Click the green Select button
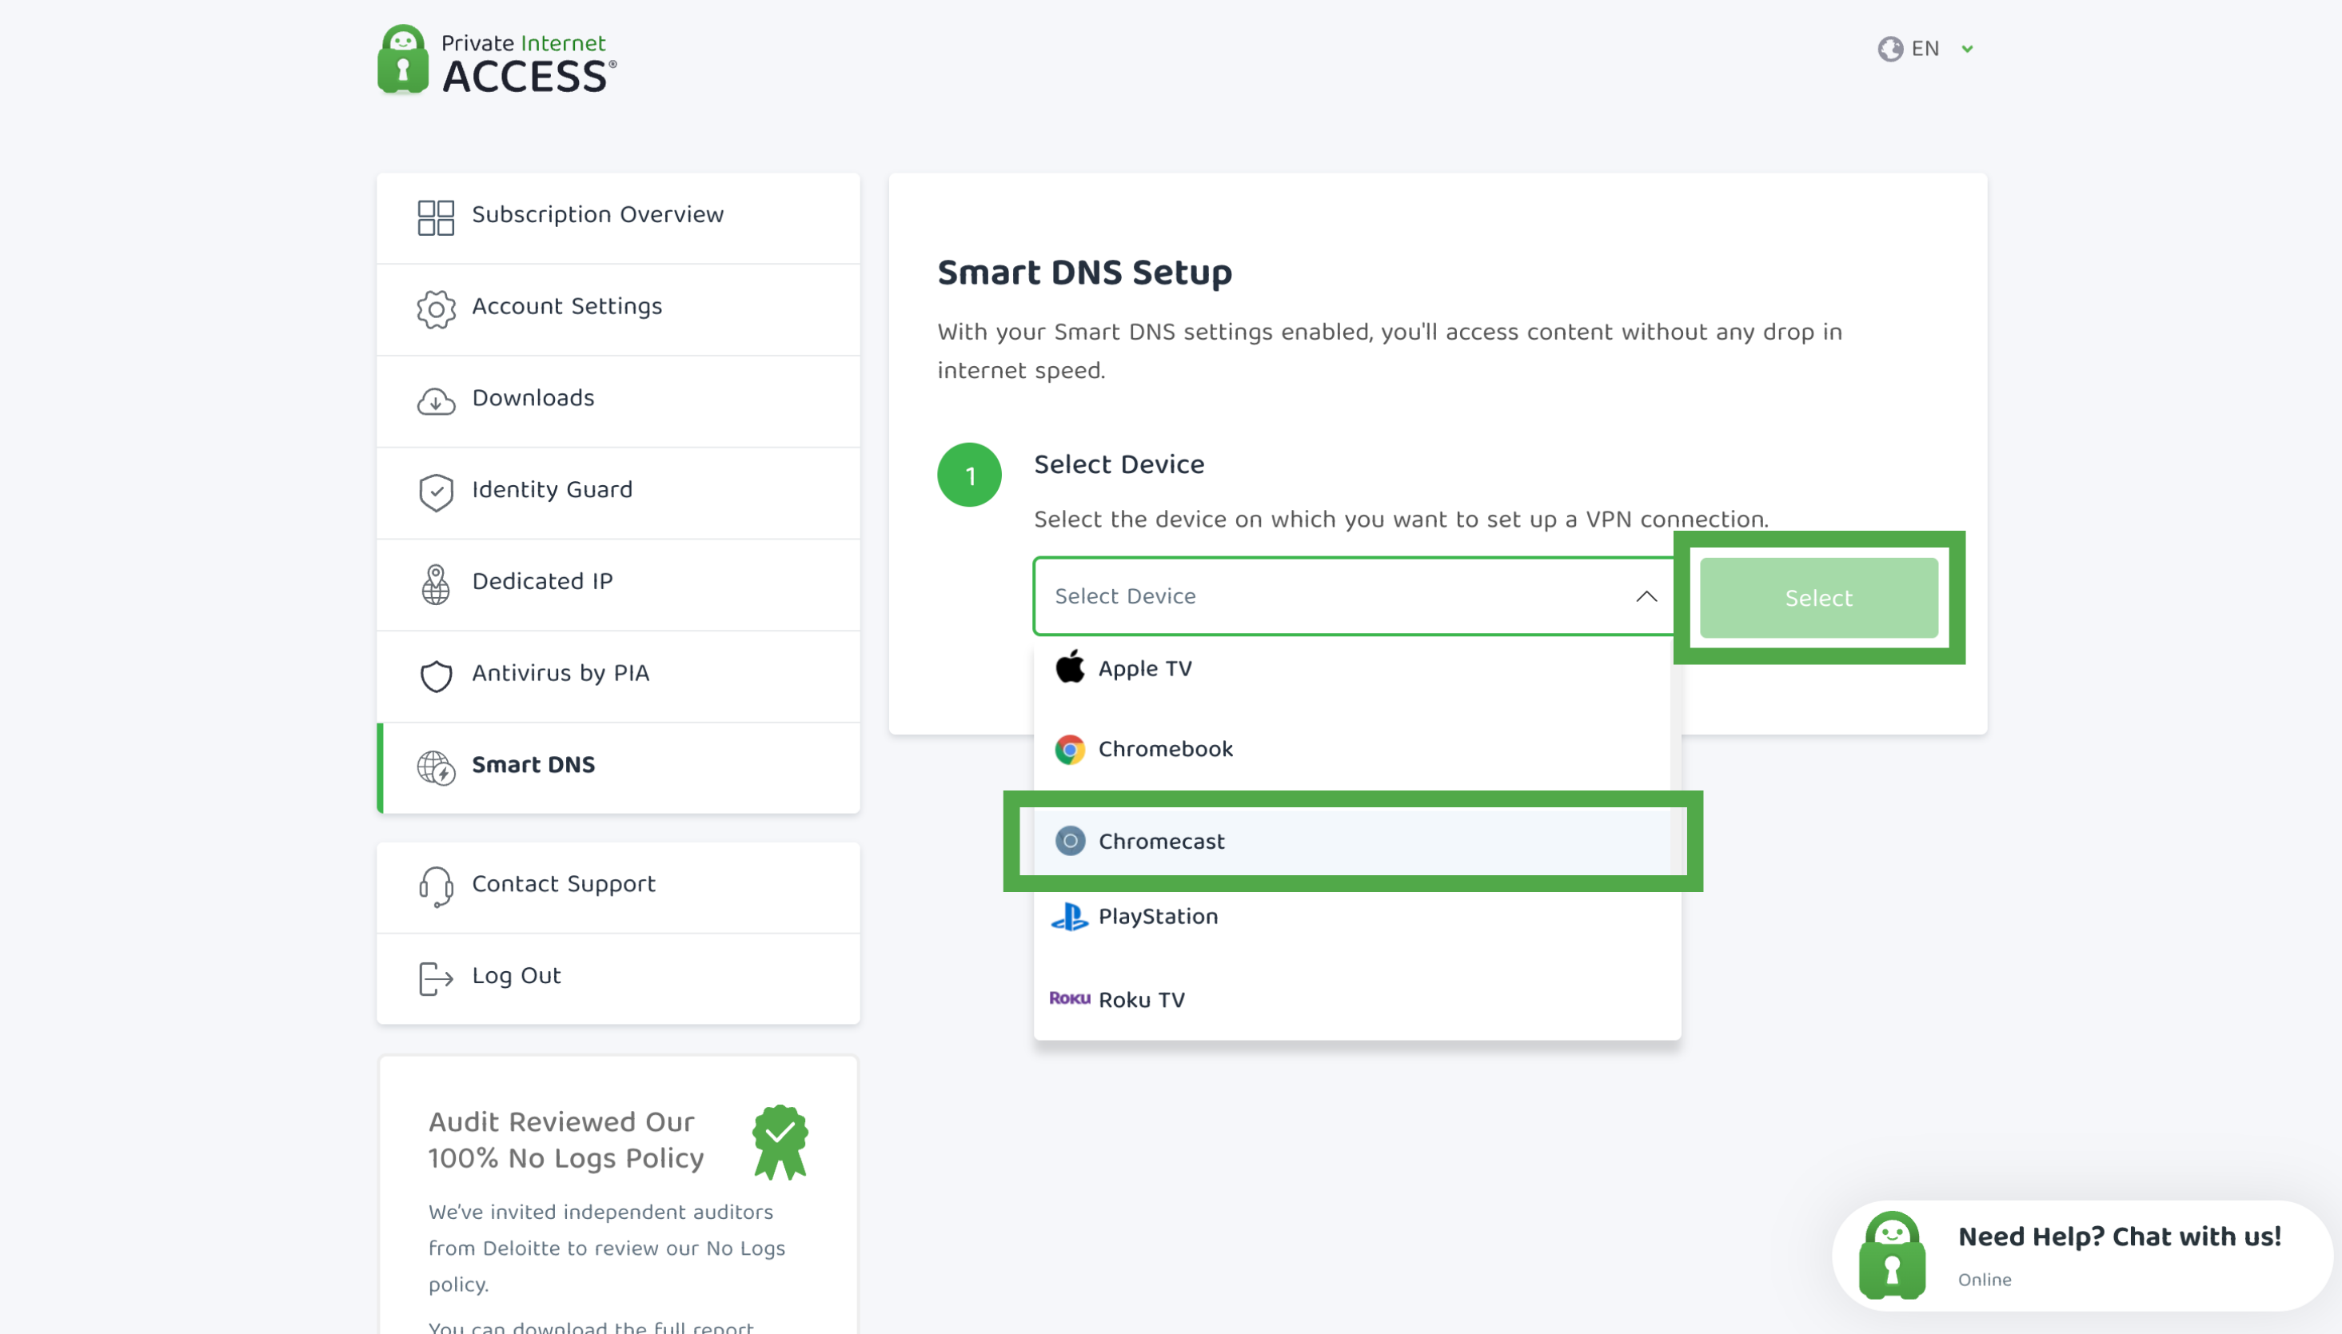Viewport: 2342px width, 1334px height. [1818, 597]
